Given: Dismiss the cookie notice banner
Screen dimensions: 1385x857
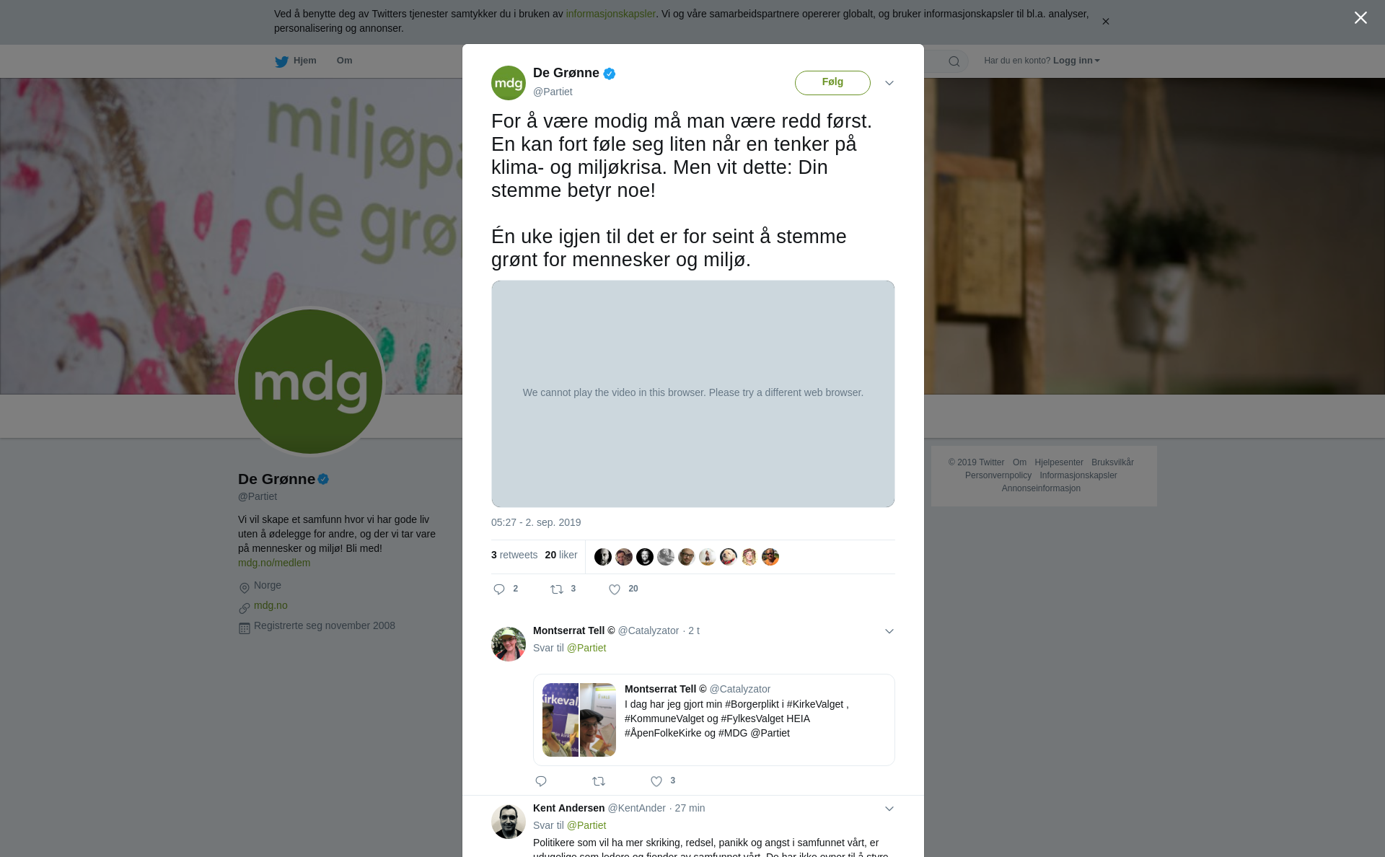Looking at the screenshot, I should (1105, 22).
